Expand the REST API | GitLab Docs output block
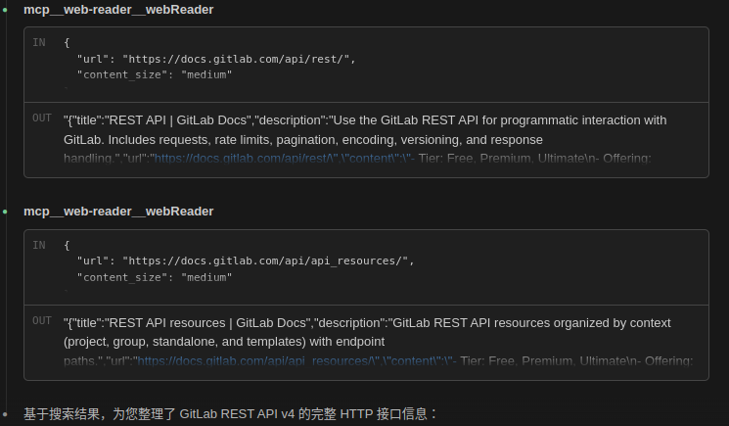The width and height of the screenshot is (729, 426). coord(366,140)
